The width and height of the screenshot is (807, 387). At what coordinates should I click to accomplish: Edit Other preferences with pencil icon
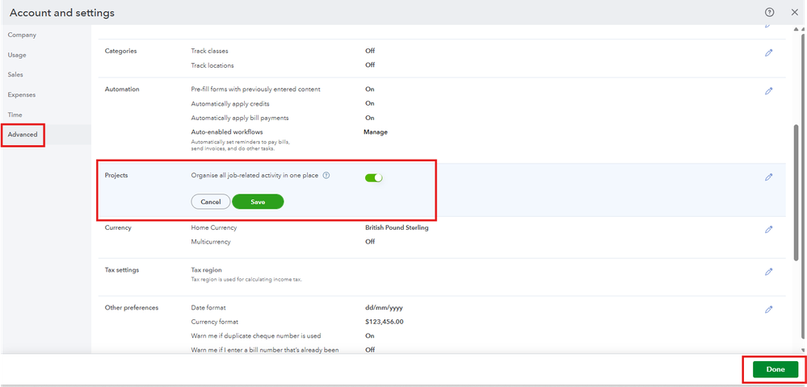pyautogui.click(x=768, y=310)
